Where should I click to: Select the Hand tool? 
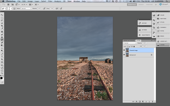coord(2,70)
